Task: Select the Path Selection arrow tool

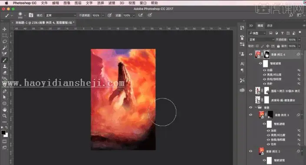Action: [4, 97]
